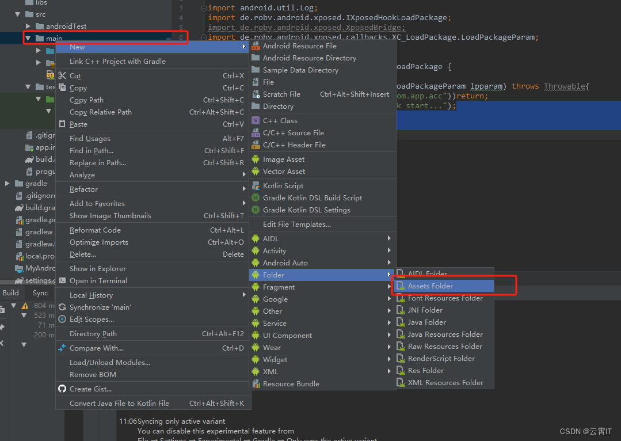This screenshot has height=441, width=621.
Task: Expand the gradle folder in project tree
Action: [7, 183]
